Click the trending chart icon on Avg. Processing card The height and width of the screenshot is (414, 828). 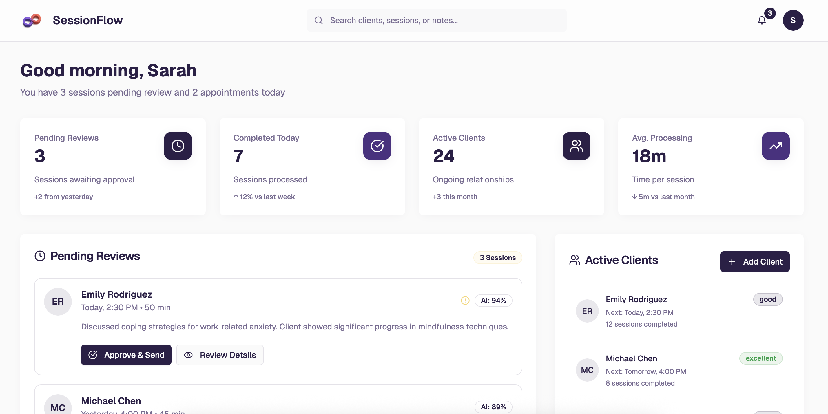point(775,146)
